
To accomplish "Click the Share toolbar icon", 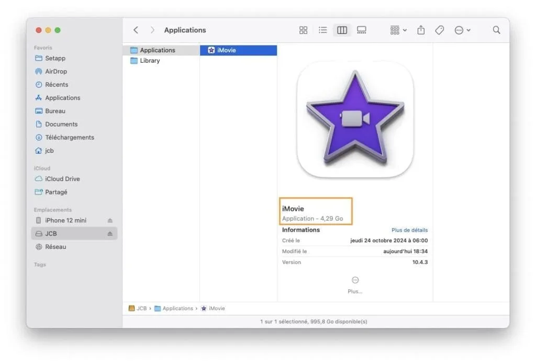I will (421, 30).
